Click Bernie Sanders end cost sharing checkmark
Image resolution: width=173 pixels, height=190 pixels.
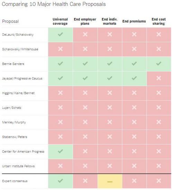(x=159, y=64)
